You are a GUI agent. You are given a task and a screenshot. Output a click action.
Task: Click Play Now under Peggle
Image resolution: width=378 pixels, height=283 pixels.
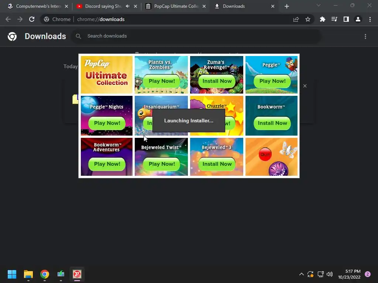click(x=272, y=81)
